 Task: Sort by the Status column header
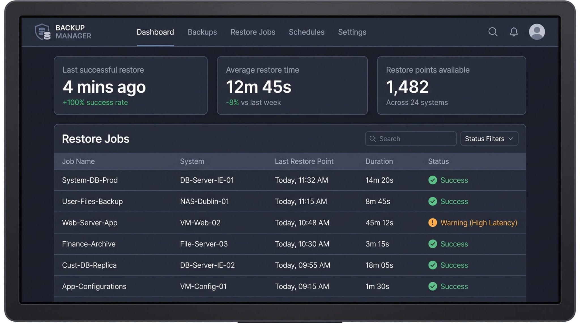pos(438,161)
